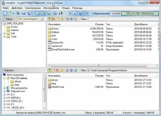
Task: Click Extract icon in image pane toolbar
Action: 67,19
